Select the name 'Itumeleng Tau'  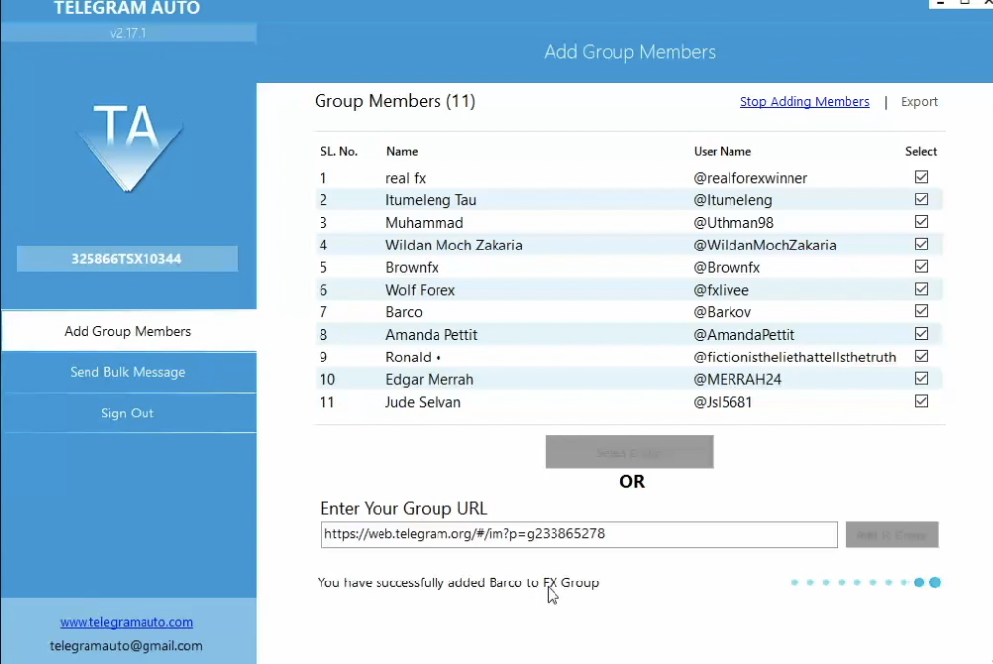click(x=431, y=200)
